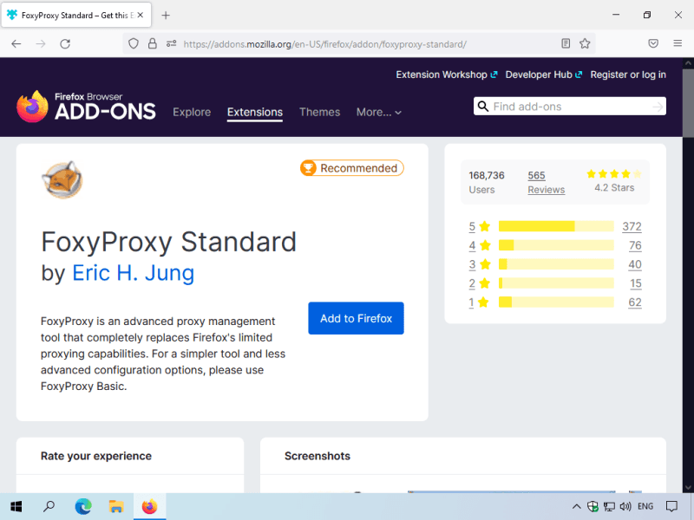Open author Eric H. Jung link
694x520 pixels.
[133, 273]
